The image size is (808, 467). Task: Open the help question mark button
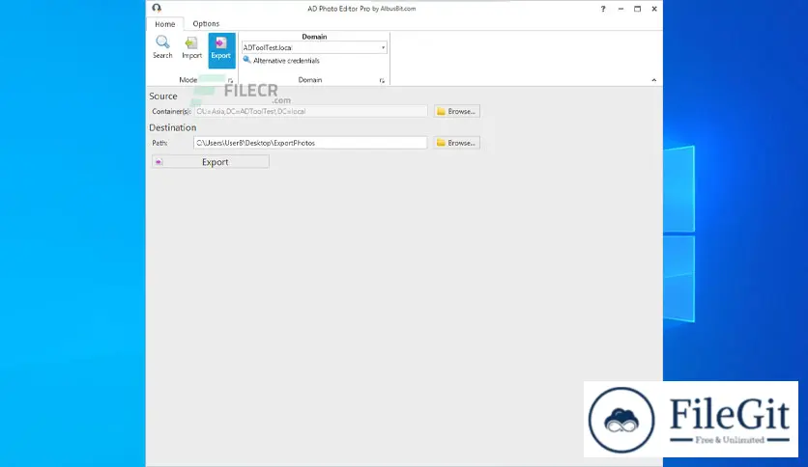coord(603,9)
